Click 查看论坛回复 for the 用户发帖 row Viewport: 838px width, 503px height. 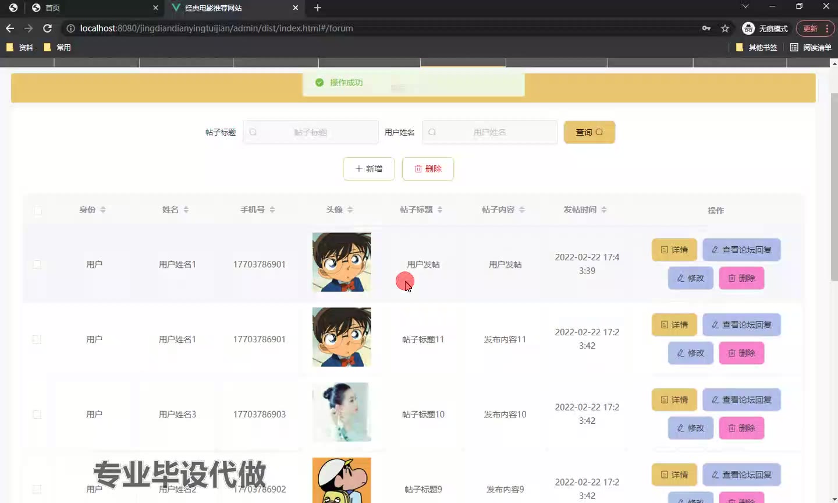click(741, 250)
